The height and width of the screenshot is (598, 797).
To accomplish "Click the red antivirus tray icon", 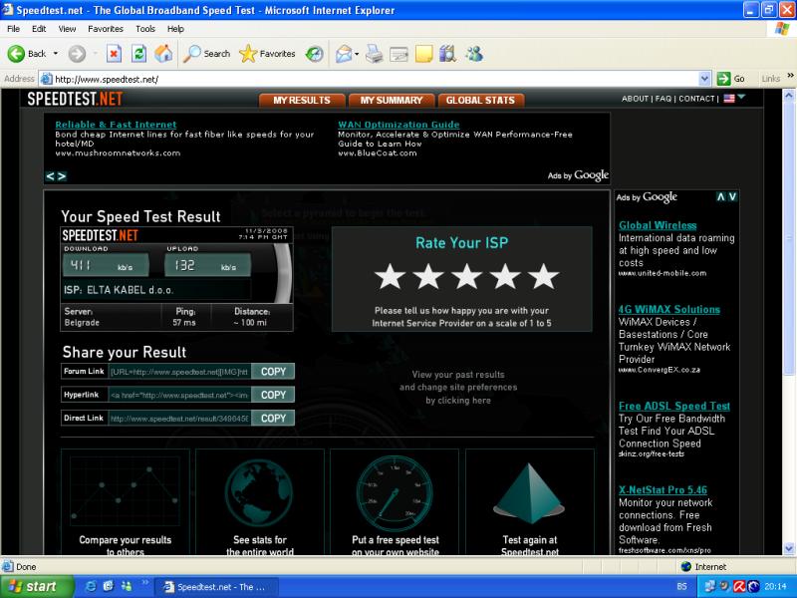I will (x=739, y=586).
